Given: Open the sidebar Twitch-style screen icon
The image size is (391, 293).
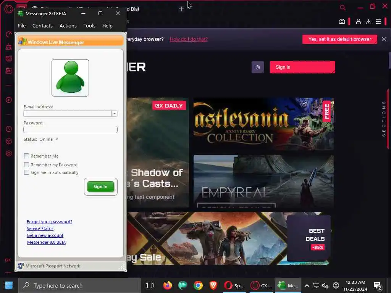Looking at the screenshot, I should click(x=9, y=59).
